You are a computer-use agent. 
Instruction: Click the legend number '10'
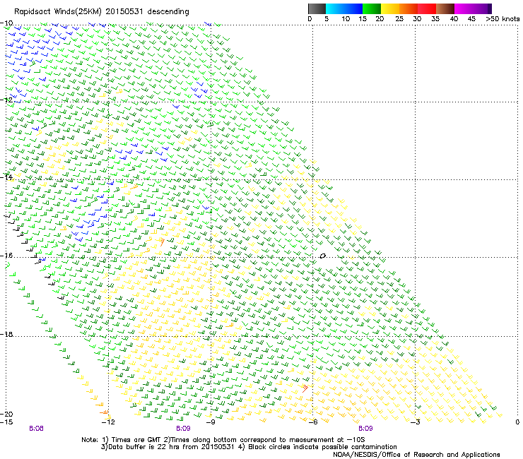click(x=346, y=19)
